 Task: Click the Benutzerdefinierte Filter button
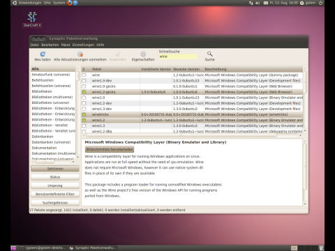click(x=55, y=194)
